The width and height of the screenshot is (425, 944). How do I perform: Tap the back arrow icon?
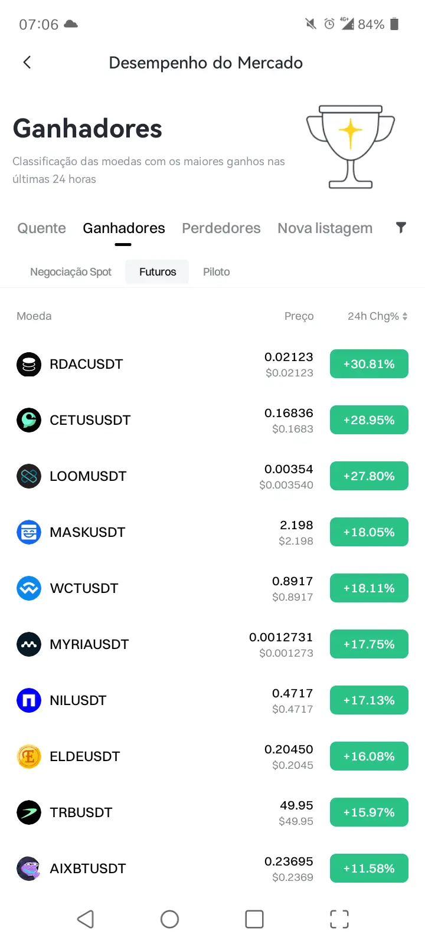(x=27, y=63)
